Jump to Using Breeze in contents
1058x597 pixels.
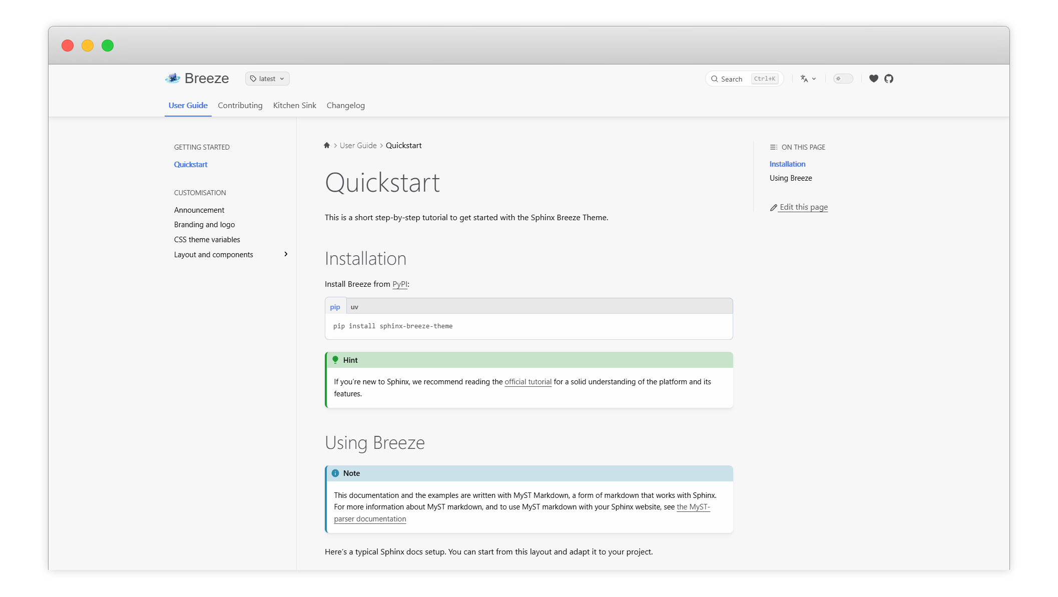(x=791, y=178)
